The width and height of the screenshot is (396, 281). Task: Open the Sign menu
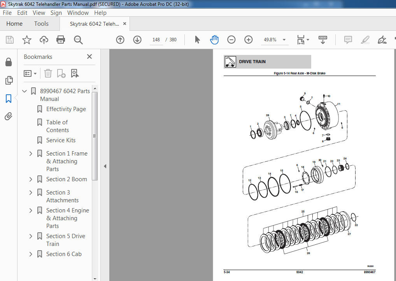[x=56, y=12]
